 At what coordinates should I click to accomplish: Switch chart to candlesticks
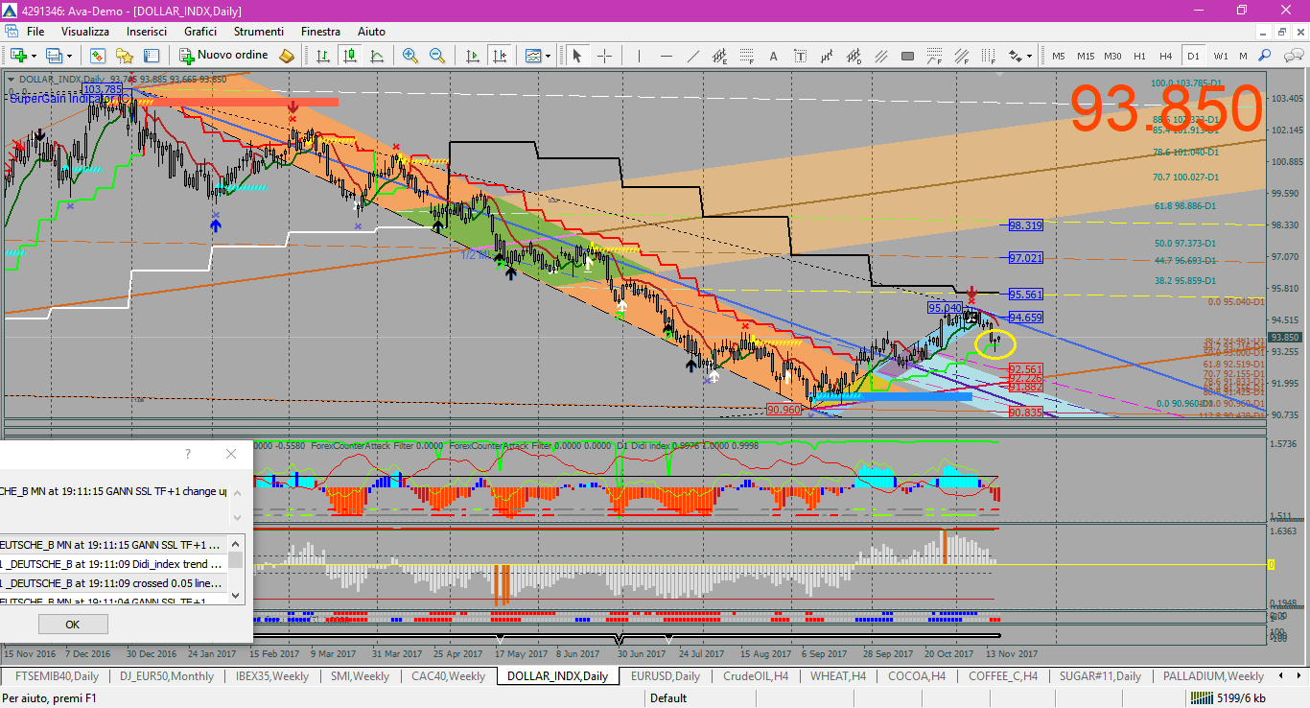click(x=350, y=56)
